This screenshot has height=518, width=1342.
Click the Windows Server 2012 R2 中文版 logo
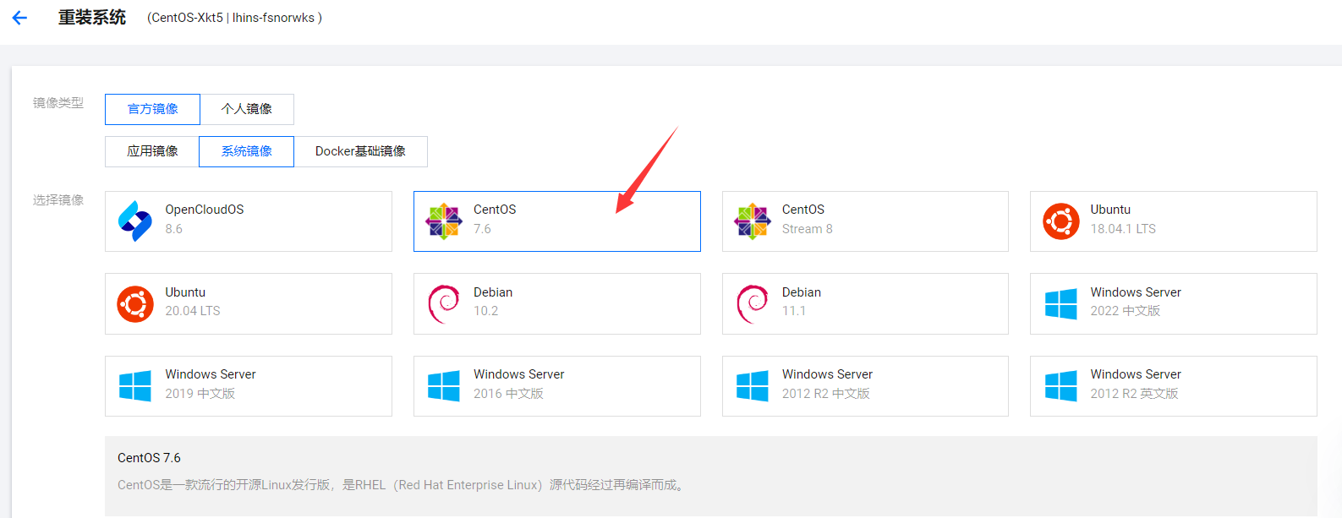pyautogui.click(x=753, y=386)
